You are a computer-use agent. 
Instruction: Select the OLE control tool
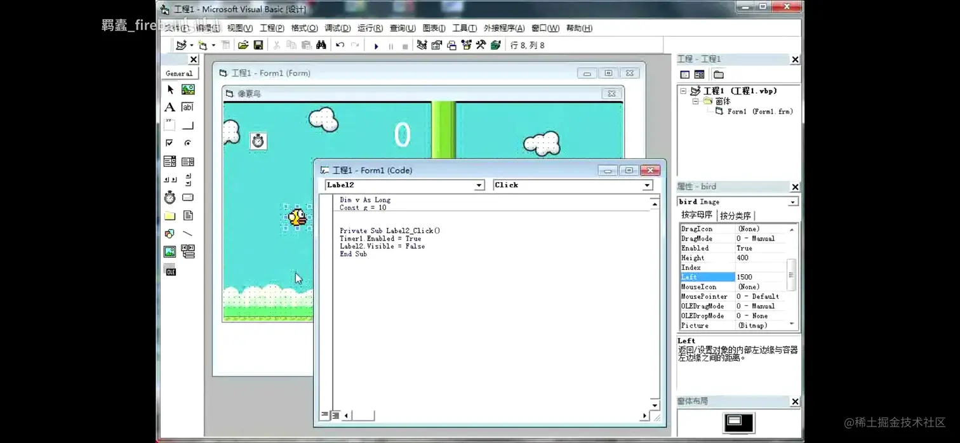(x=170, y=270)
